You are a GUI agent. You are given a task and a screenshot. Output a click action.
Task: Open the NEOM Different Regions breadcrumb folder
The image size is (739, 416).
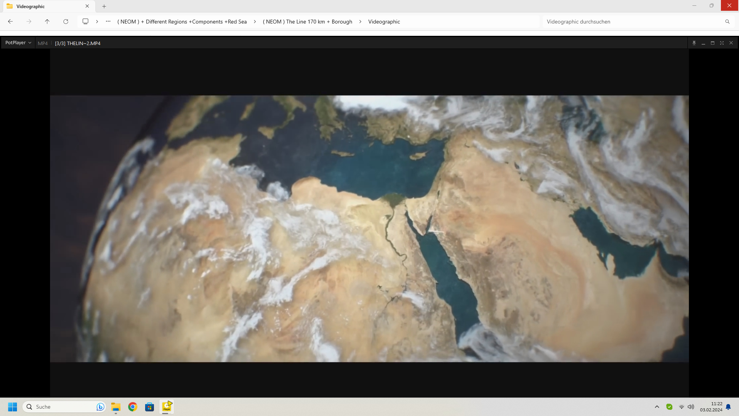coord(182,22)
